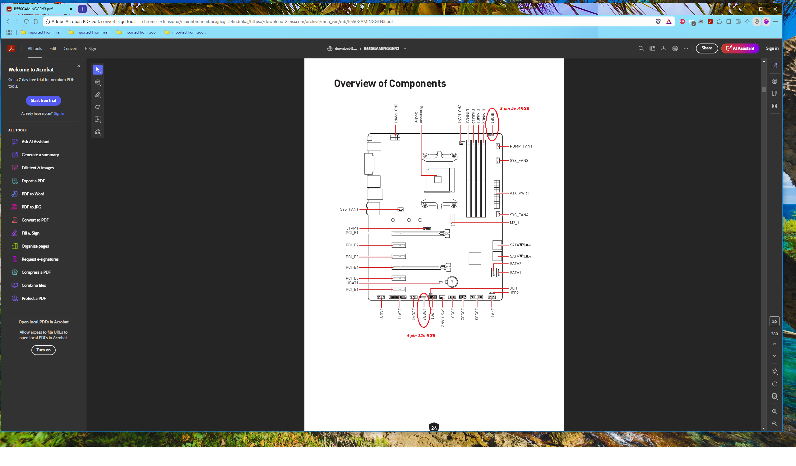Open the search magnifier in Acrobat toolbar
The width and height of the screenshot is (796, 466).
coord(641,48)
